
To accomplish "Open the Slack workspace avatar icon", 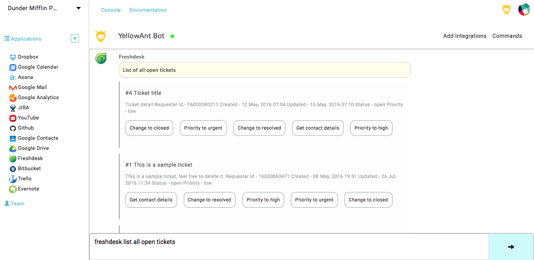I will [x=524, y=9].
